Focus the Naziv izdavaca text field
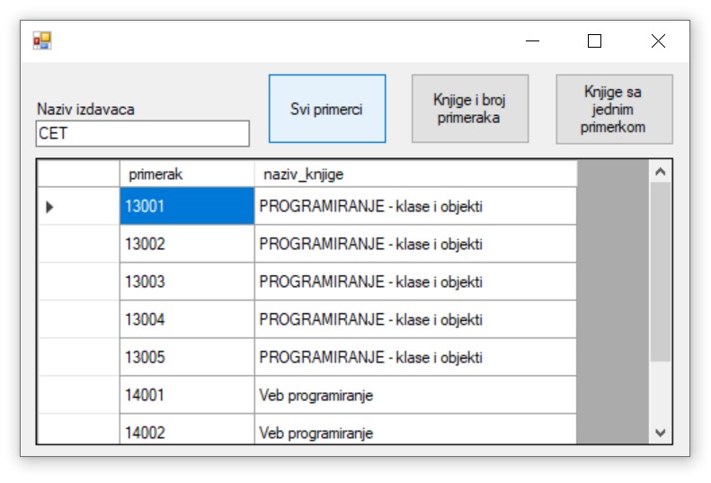711x483 pixels. (x=142, y=134)
